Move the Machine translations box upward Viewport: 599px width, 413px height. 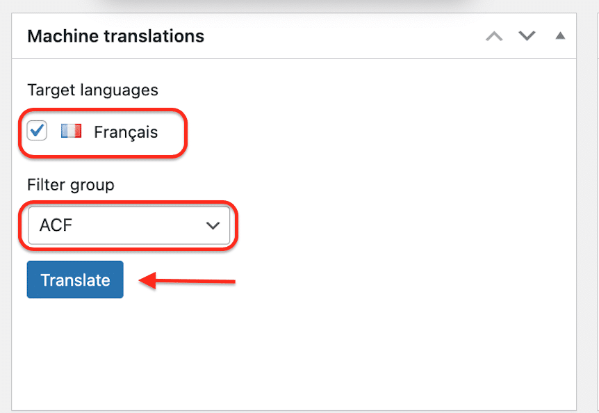[494, 35]
